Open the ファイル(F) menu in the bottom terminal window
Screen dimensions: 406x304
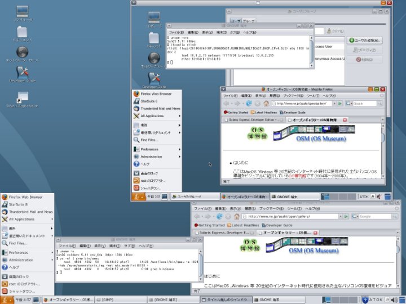pyautogui.click(x=67, y=246)
